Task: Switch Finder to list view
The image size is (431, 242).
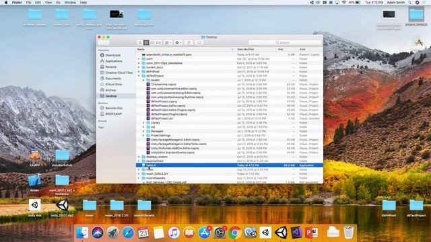Action: point(146,42)
